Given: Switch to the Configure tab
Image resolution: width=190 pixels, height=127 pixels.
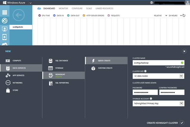Looking at the screenshot, I should click(77, 9).
